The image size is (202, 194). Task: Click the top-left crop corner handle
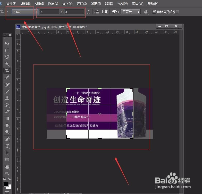tap(67, 90)
